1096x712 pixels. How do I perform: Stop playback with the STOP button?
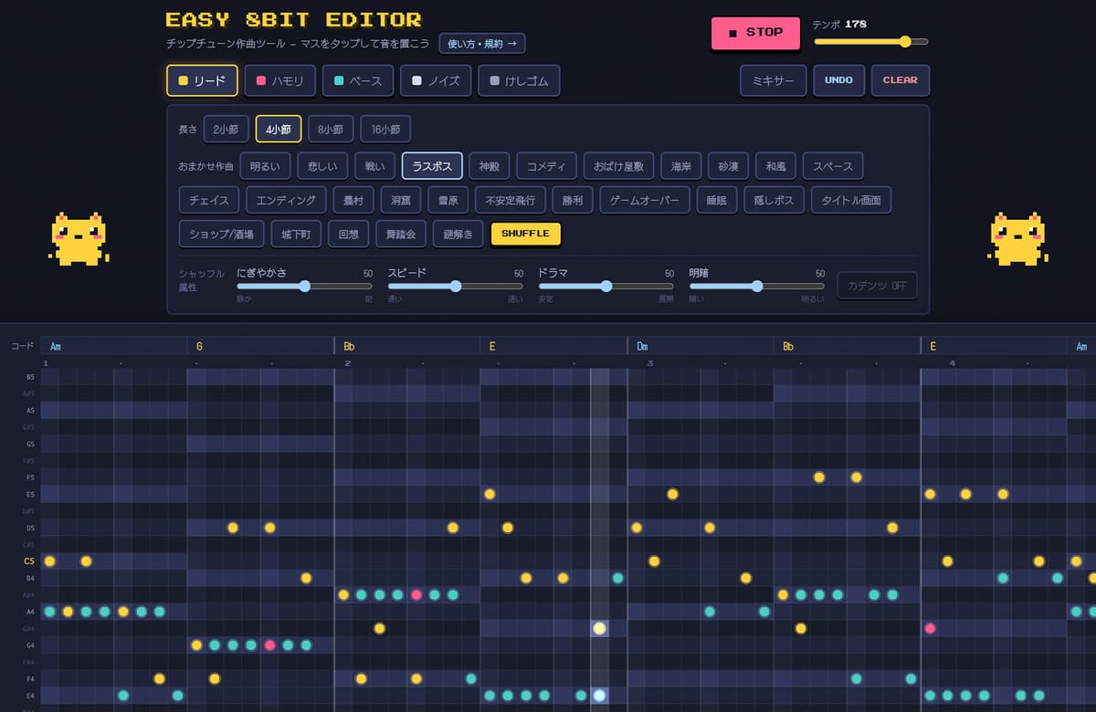[755, 33]
